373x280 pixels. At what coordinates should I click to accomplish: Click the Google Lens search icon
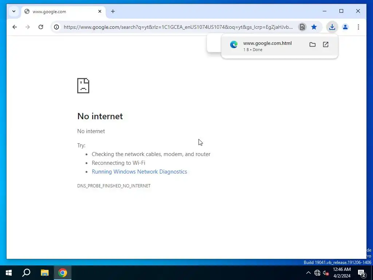pyautogui.click(x=302, y=27)
